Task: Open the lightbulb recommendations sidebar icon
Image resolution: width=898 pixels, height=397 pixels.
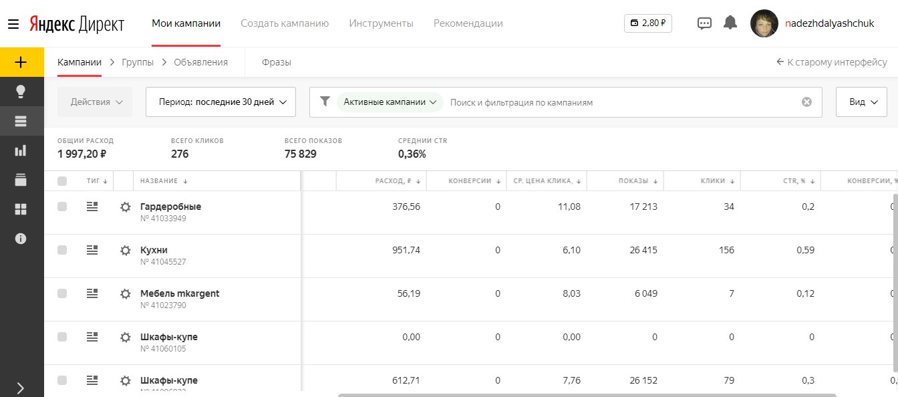Action: click(21, 92)
